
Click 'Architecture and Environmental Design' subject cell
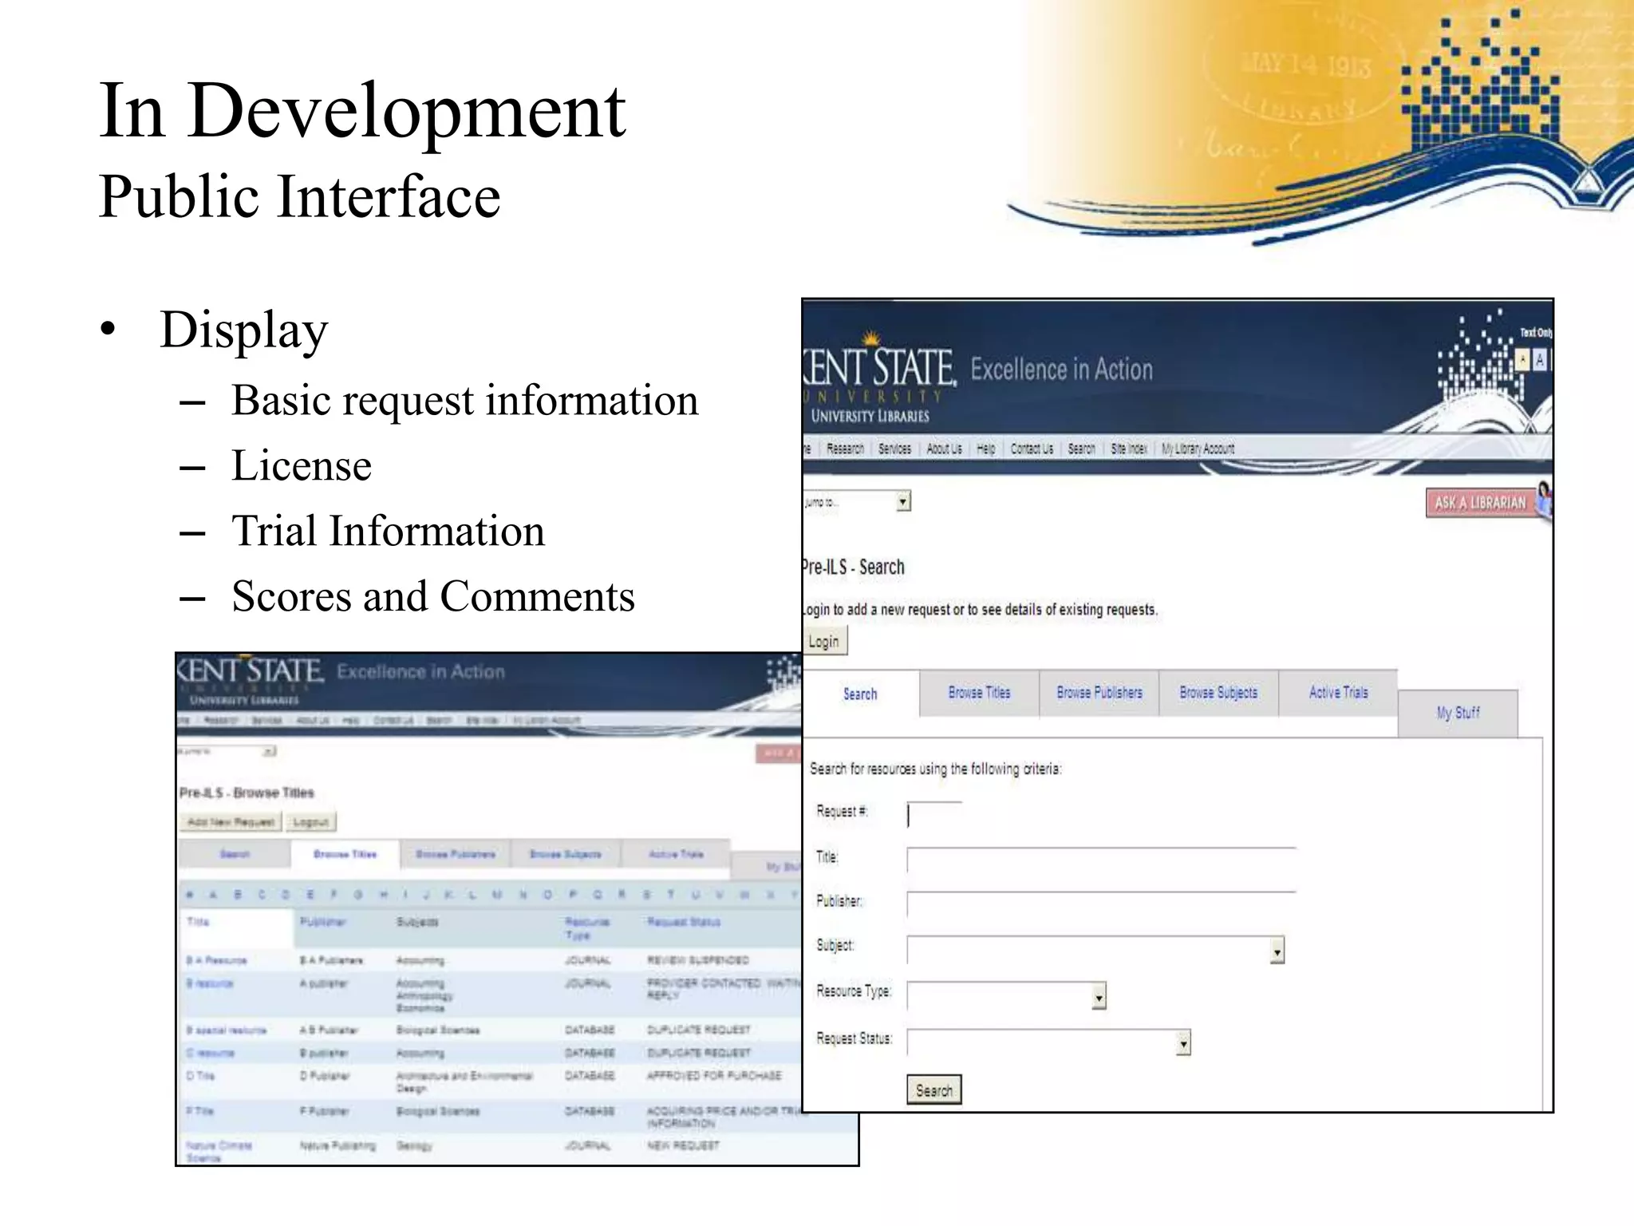(464, 1082)
